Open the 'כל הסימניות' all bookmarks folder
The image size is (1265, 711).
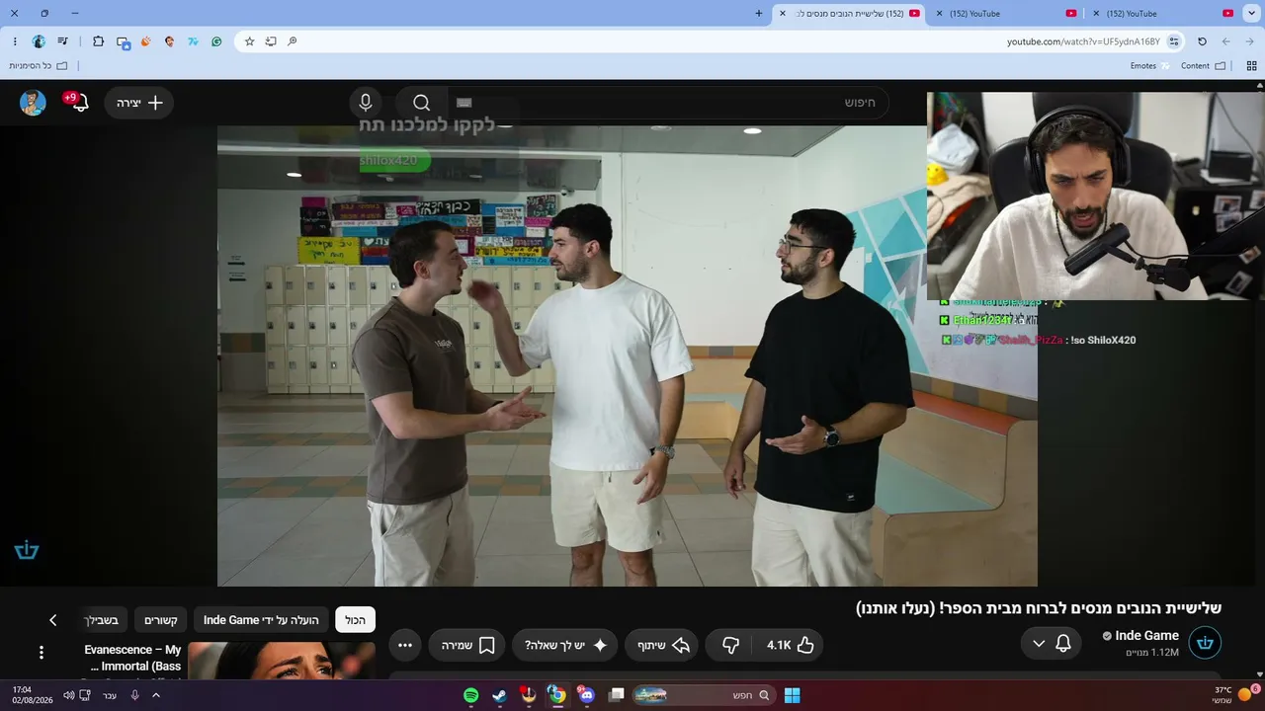(39, 66)
